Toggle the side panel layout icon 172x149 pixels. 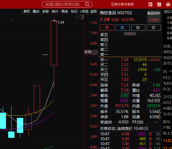point(82,17)
